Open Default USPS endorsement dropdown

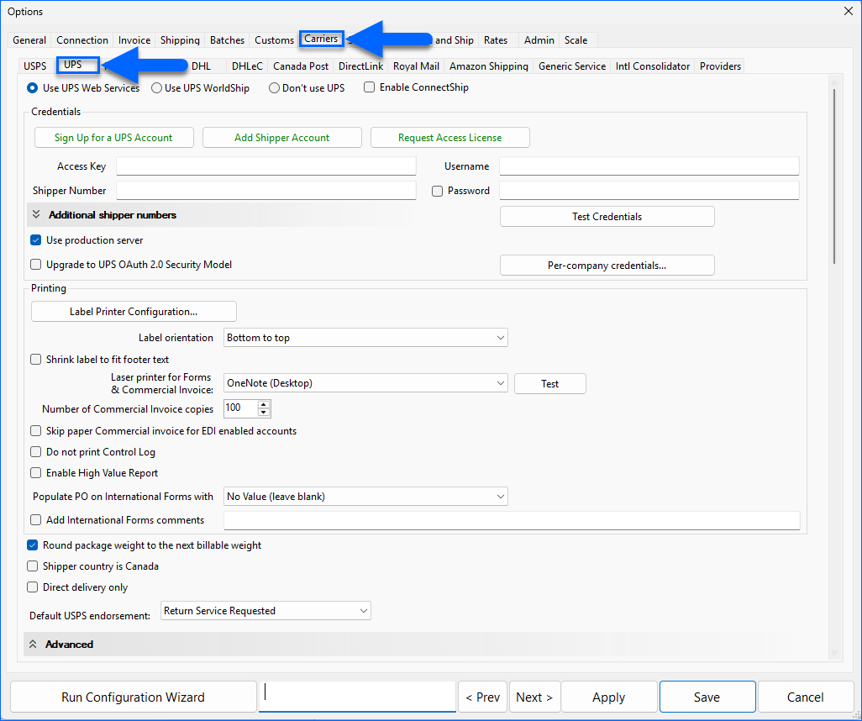pos(265,611)
